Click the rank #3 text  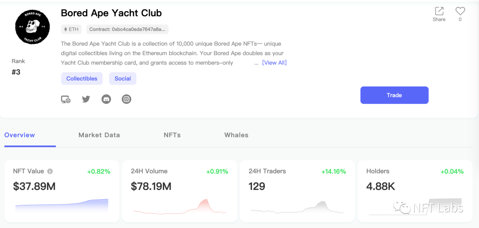coord(16,72)
